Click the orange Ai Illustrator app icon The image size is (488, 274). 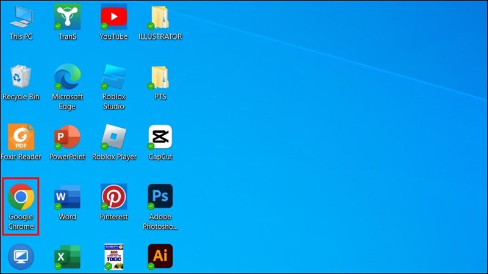160,256
